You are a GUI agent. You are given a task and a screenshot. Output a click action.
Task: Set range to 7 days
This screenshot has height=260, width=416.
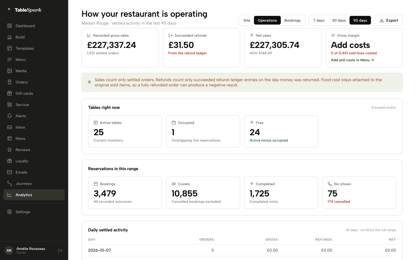pyautogui.click(x=319, y=20)
